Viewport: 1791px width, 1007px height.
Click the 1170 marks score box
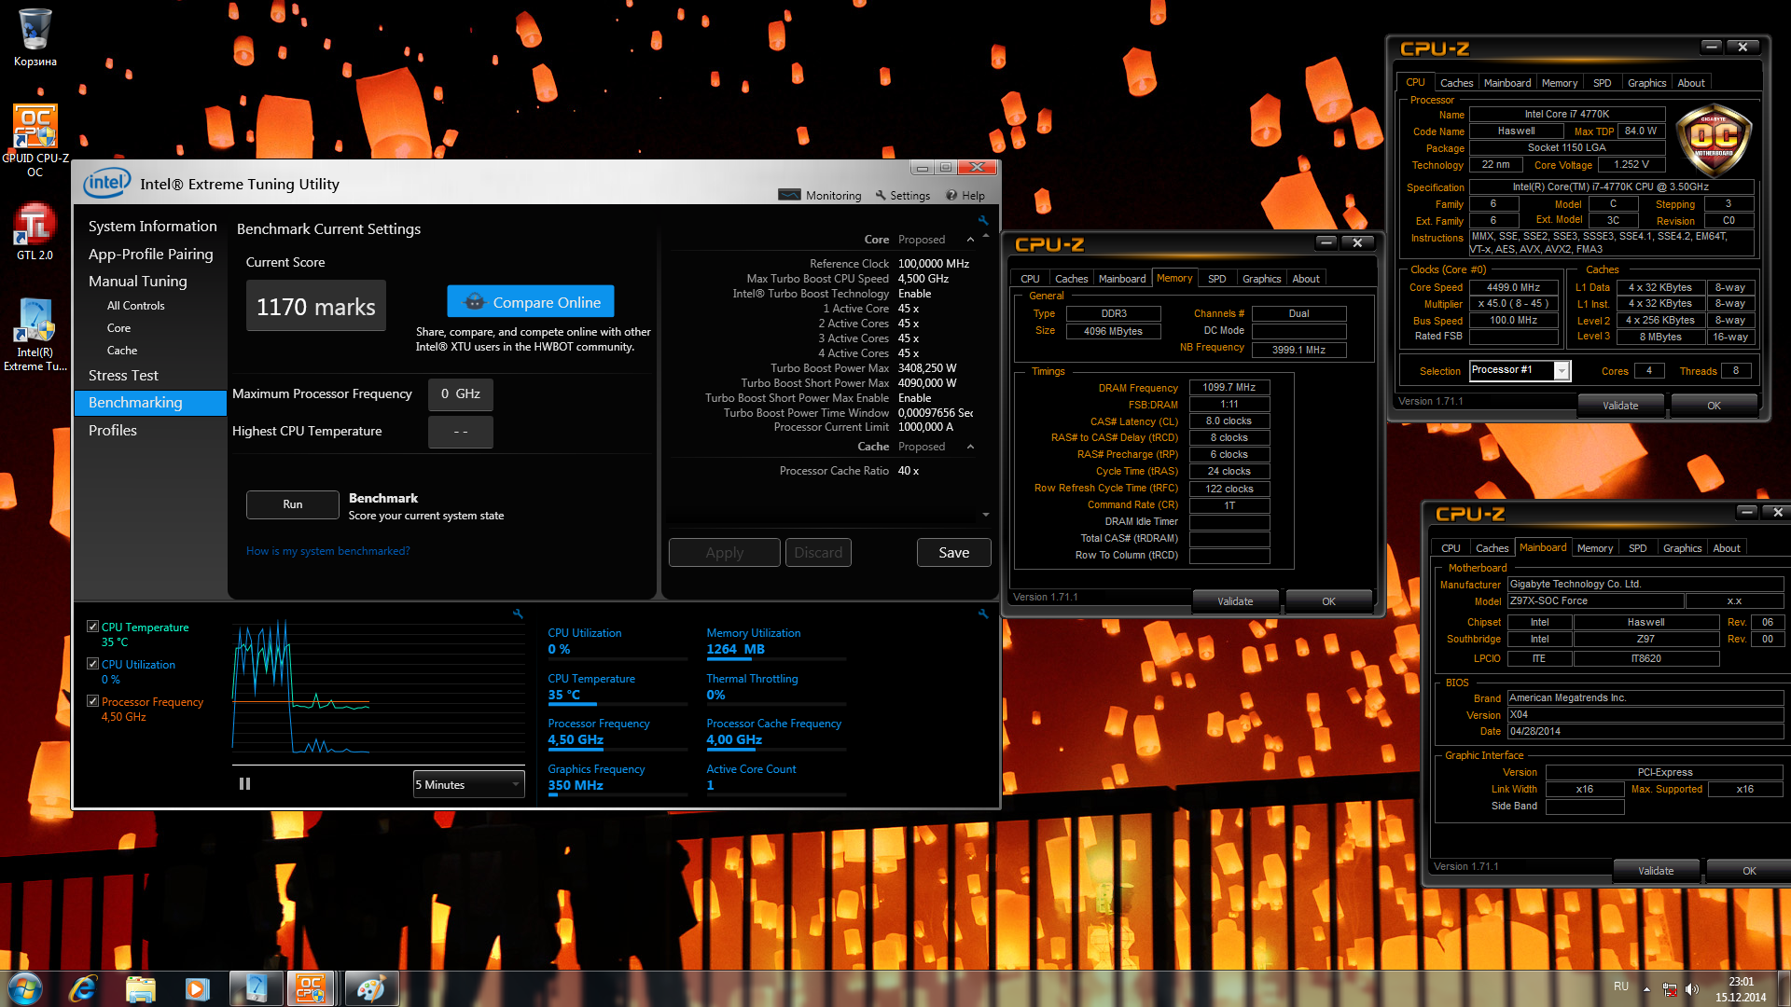pyautogui.click(x=315, y=306)
